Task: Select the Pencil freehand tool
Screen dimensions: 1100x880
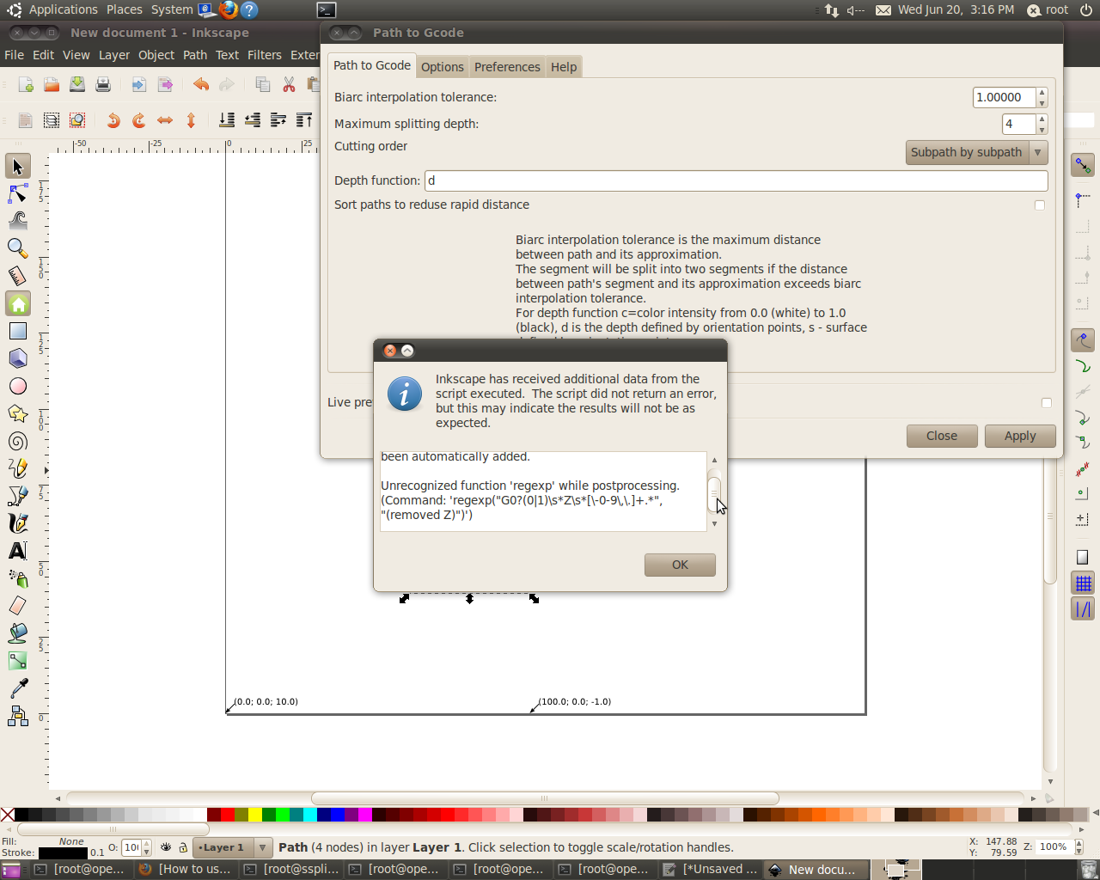Action: click(x=17, y=468)
